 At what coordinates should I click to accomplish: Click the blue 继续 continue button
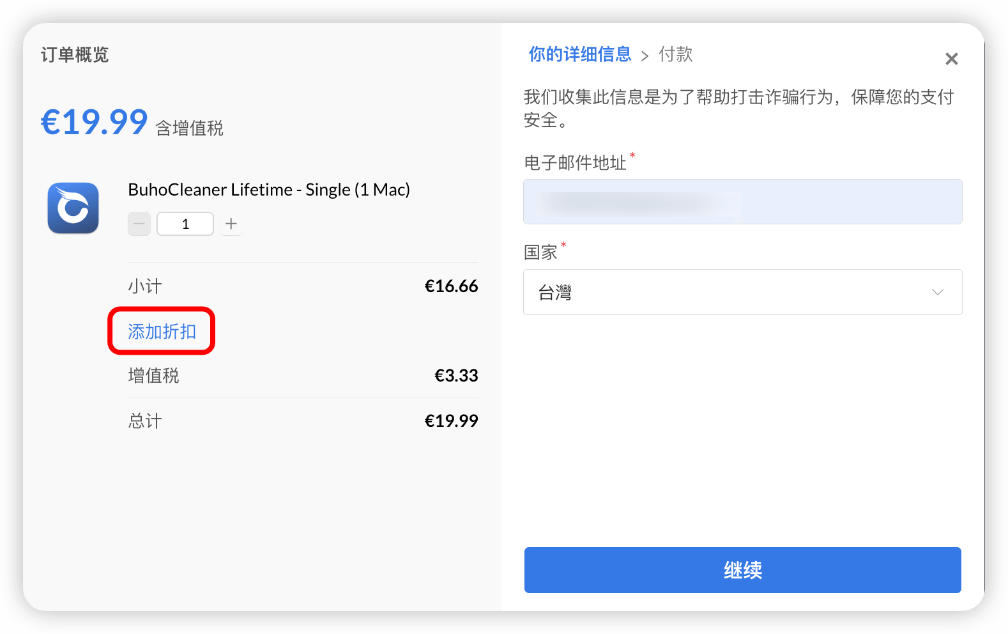tap(743, 570)
